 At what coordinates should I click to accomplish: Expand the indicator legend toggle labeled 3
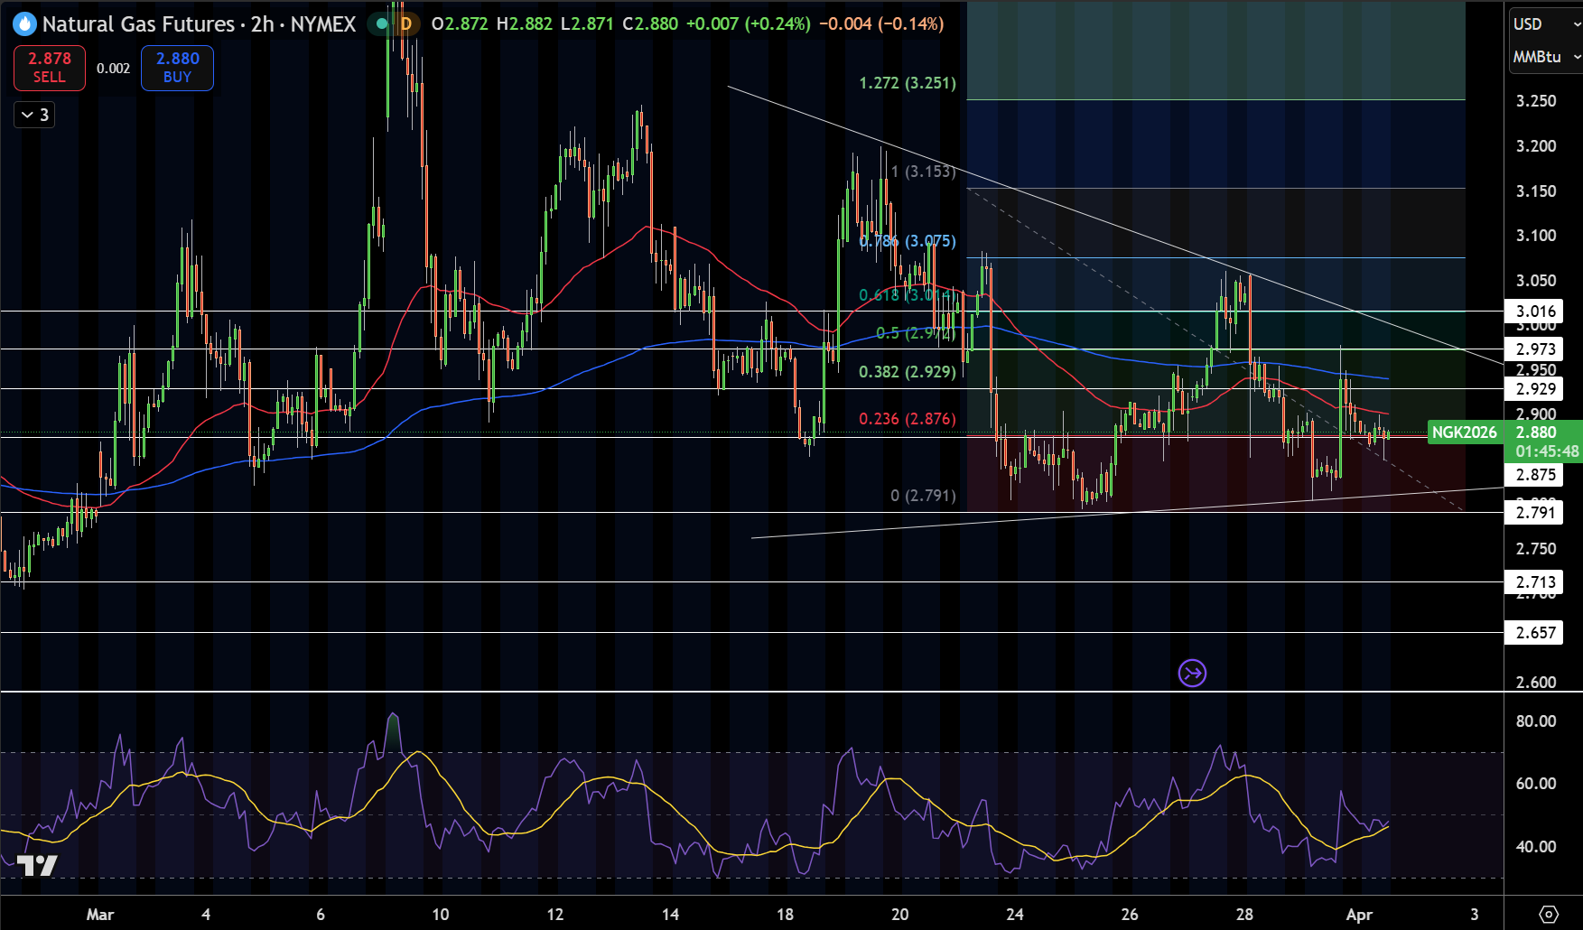click(x=35, y=115)
